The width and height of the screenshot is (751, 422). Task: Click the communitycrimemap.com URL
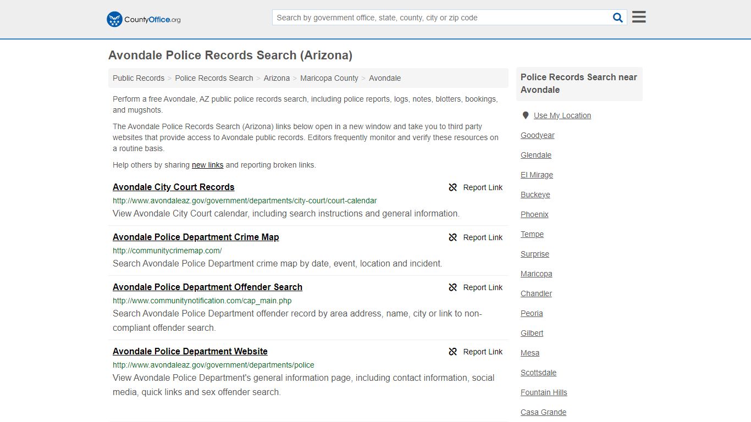(x=167, y=251)
